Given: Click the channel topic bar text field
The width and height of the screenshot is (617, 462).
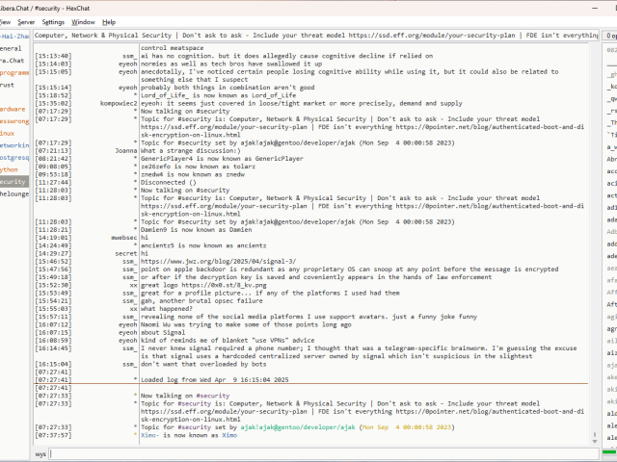Looking at the screenshot, I should click(x=315, y=36).
